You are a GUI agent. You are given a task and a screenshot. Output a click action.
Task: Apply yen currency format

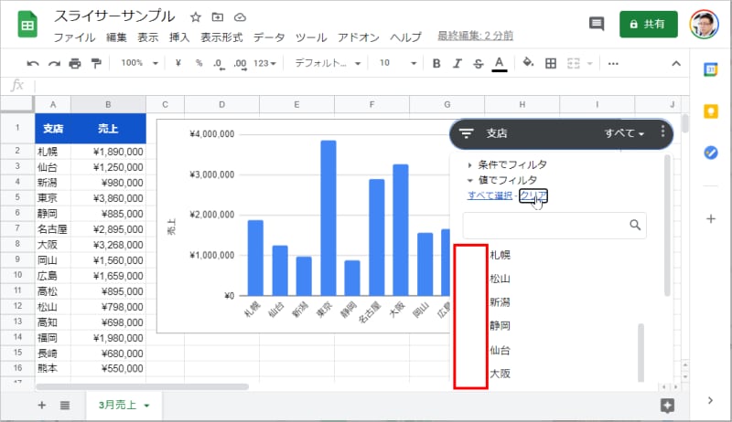pos(178,63)
